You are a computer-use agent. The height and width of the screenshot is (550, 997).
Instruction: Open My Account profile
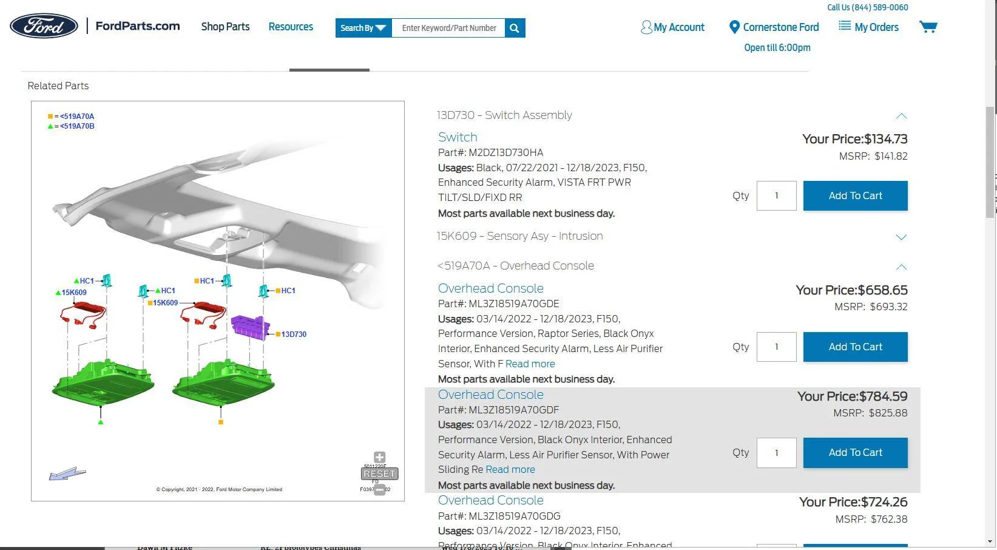tap(672, 27)
